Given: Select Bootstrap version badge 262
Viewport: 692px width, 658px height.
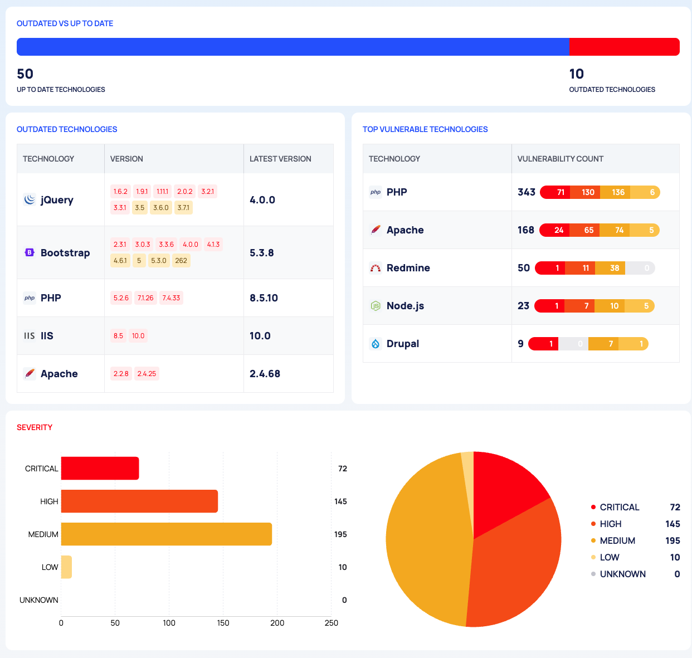Looking at the screenshot, I should (181, 261).
